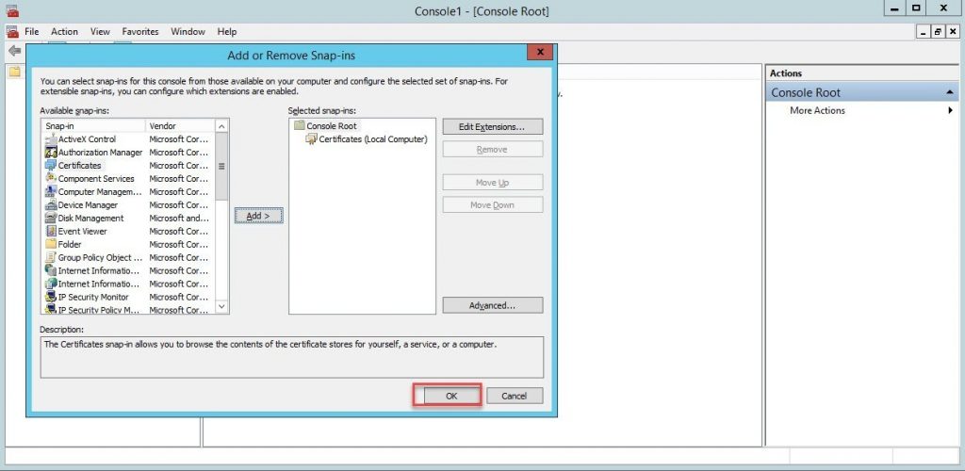Select Authorization Manager in available list
Image resolution: width=965 pixels, height=471 pixels.
click(x=100, y=153)
